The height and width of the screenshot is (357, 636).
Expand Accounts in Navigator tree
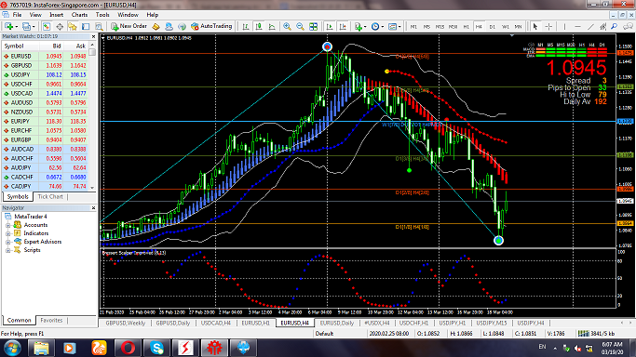click(x=7, y=225)
